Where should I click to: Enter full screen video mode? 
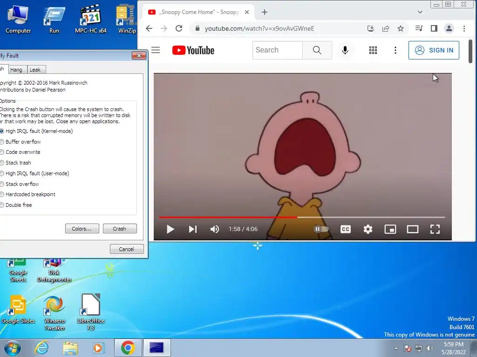point(435,229)
